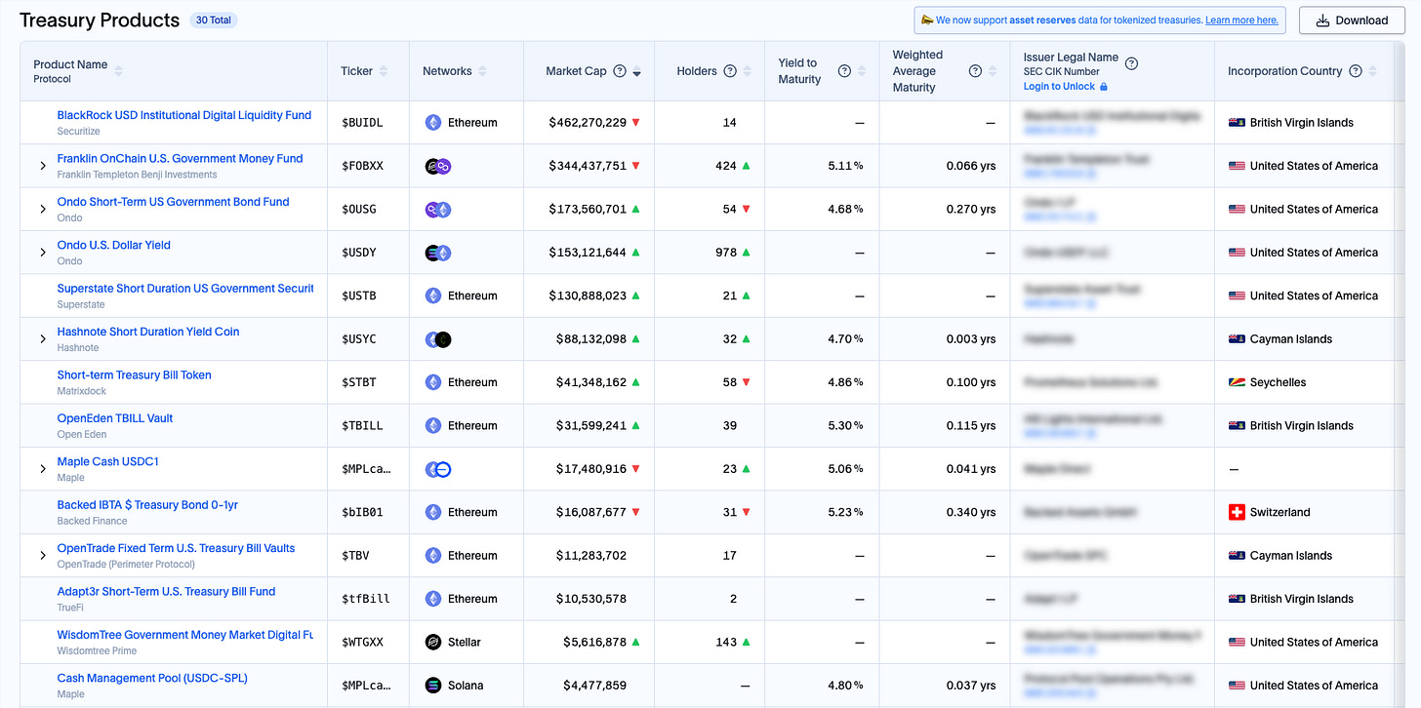1421x708 pixels.
Task: Open WisdomTree Government Money Market Digital Fund
Action: (184, 635)
